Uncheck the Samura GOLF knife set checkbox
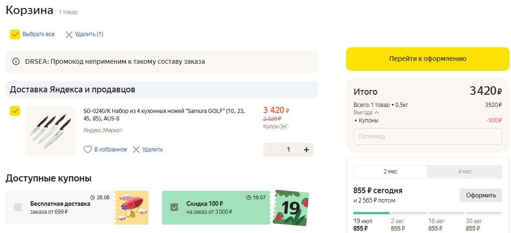The width and height of the screenshot is (511, 233). coord(15,111)
